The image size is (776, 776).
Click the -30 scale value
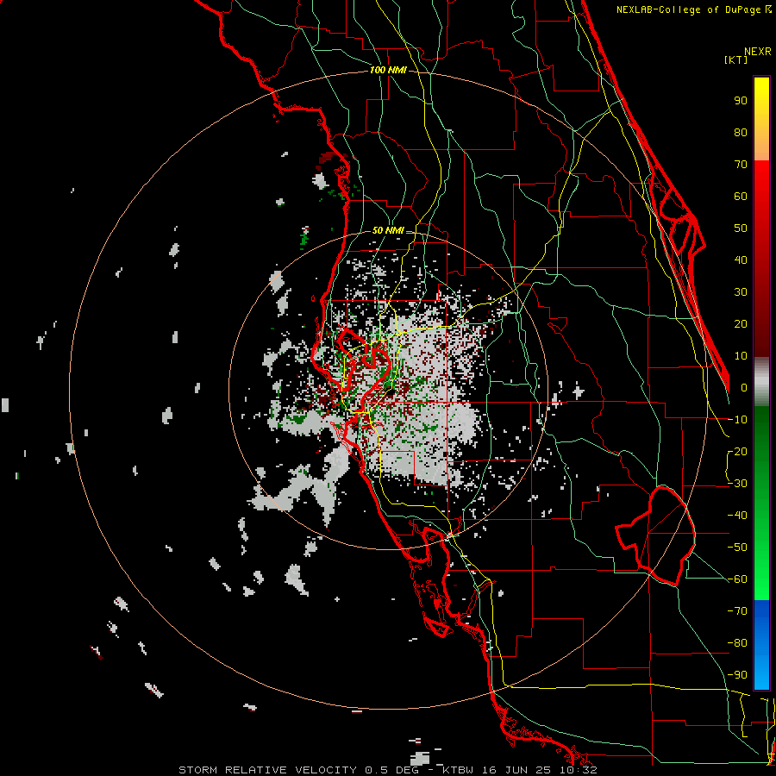737,484
